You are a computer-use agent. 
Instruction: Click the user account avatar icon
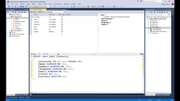[x=173, y=4]
